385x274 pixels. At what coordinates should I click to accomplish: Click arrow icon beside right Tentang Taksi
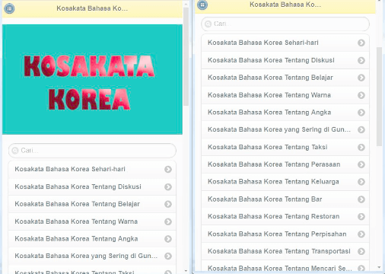coord(361,147)
